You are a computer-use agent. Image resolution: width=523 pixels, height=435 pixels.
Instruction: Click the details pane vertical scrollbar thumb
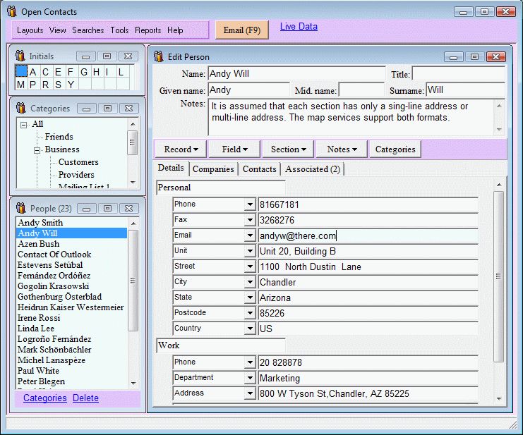pyautogui.click(x=499, y=276)
